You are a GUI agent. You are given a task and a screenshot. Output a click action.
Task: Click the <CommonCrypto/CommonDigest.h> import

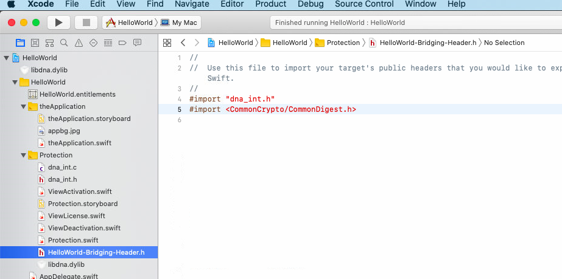click(291, 109)
